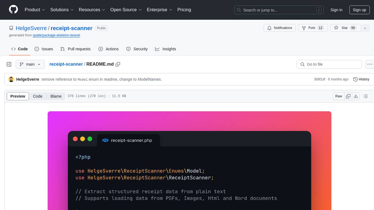
Task: Switch to the Pull requests tab
Action: [x=75, y=49]
